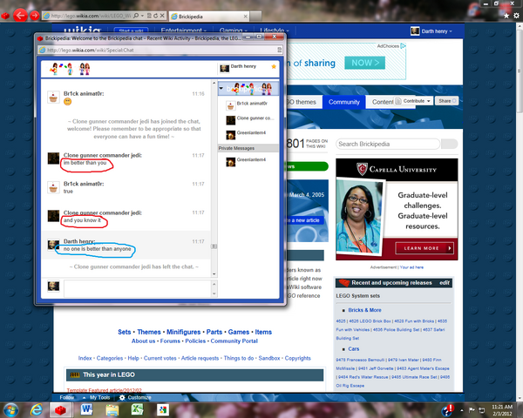The height and width of the screenshot is (418, 523).
Task: Click the NOW > banner button
Action: pyautogui.click(x=364, y=63)
